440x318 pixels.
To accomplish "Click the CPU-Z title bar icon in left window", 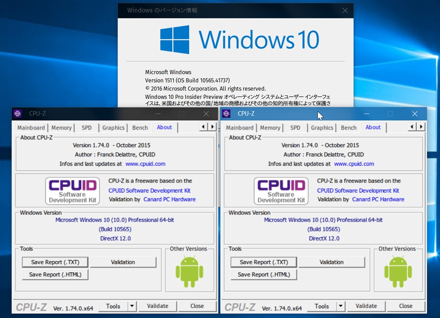I will click(x=18, y=113).
